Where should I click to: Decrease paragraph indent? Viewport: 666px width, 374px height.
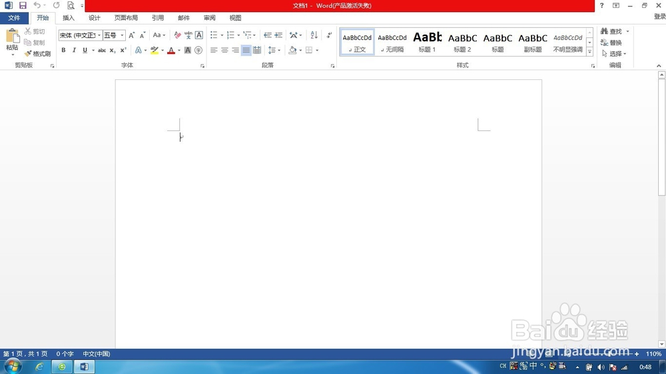point(268,35)
